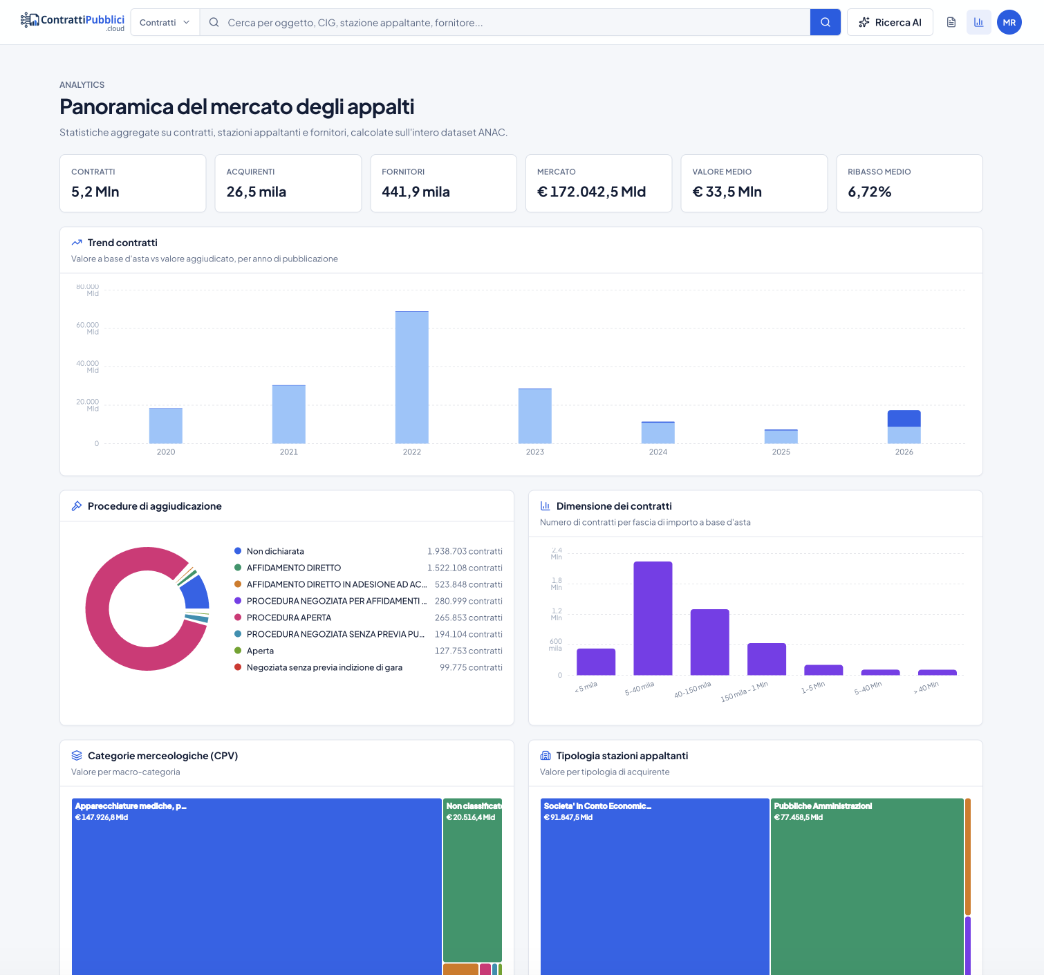Click the red Negoziata senza previa legend dot
The width and height of the screenshot is (1044, 975).
click(x=238, y=667)
